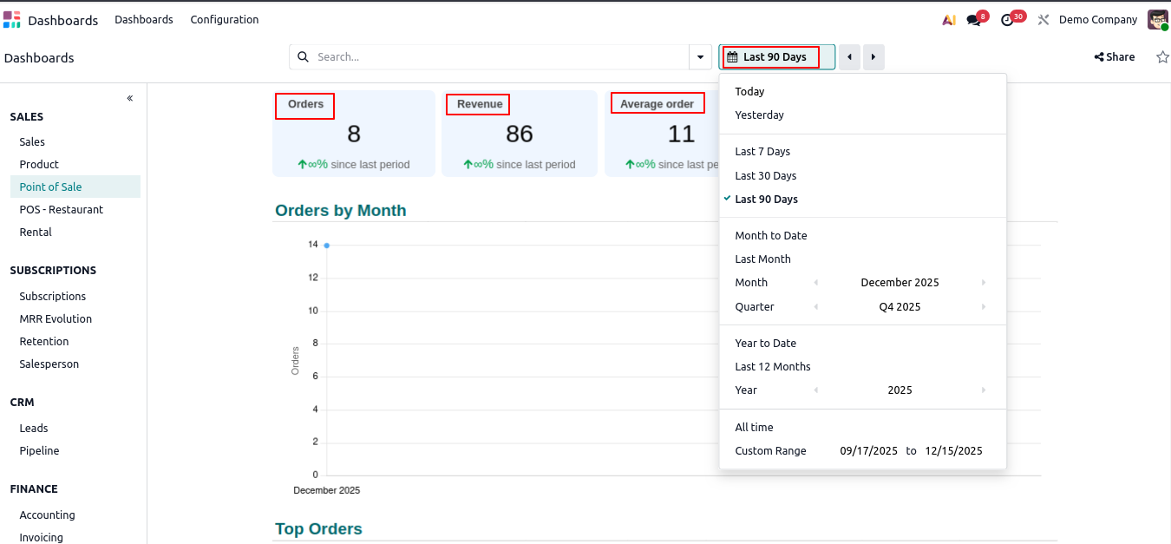Go to next period arrow button

(873, 57)
